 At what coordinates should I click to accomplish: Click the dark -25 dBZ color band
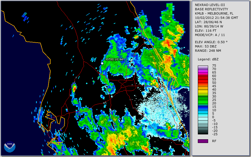tap(203, 133)
